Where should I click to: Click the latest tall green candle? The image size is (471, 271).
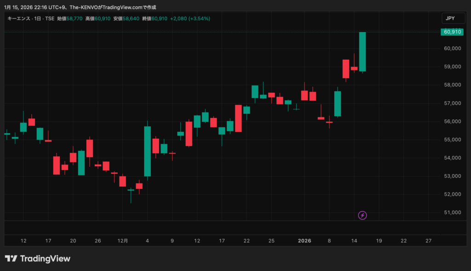pyautogui.click(x=362, y=51)
